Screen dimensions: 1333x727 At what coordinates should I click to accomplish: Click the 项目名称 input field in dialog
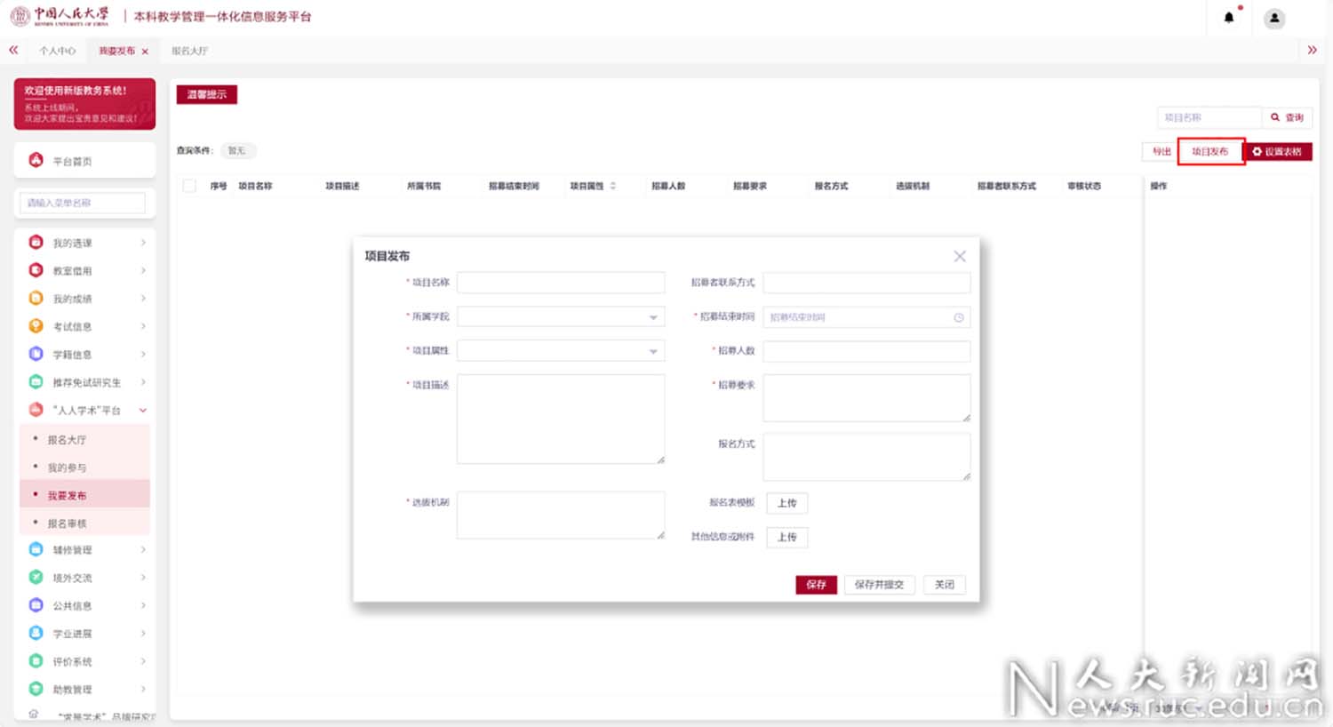pos(561,283)
